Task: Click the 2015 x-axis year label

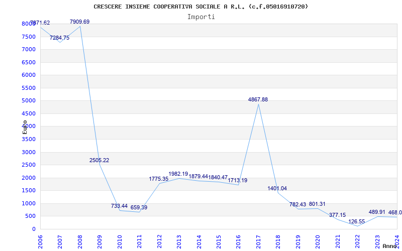Action: pos(219,242)
